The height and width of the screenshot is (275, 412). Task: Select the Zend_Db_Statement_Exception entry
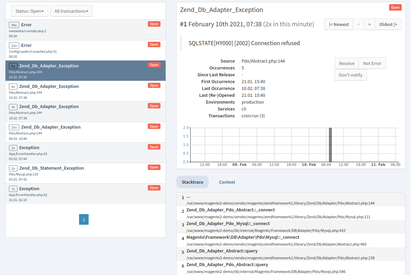tap(86, 173)
